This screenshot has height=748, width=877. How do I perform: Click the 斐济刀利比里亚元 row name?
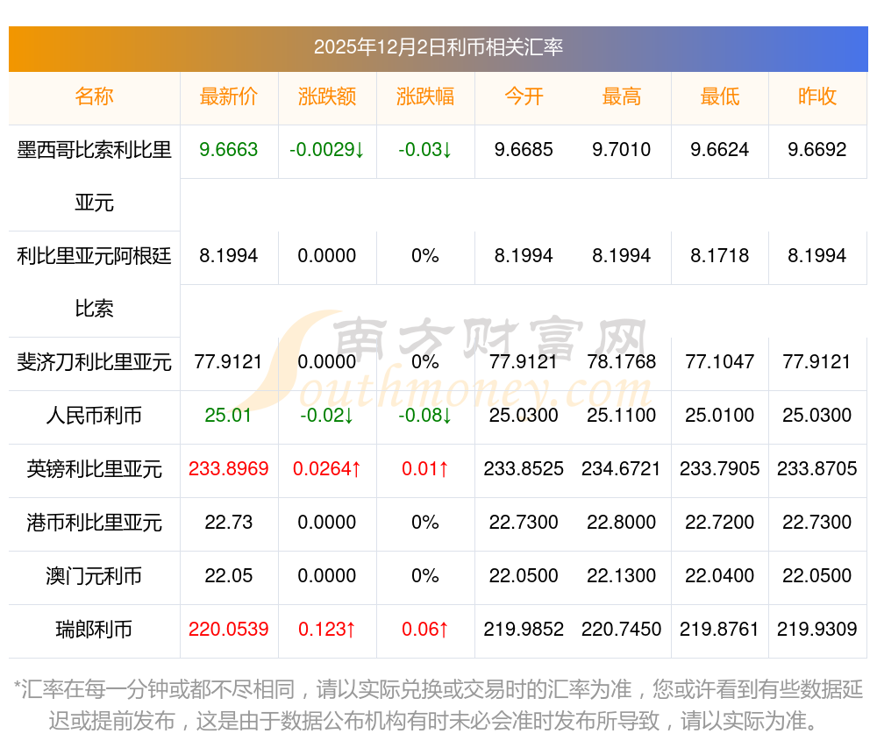[94, 362]
